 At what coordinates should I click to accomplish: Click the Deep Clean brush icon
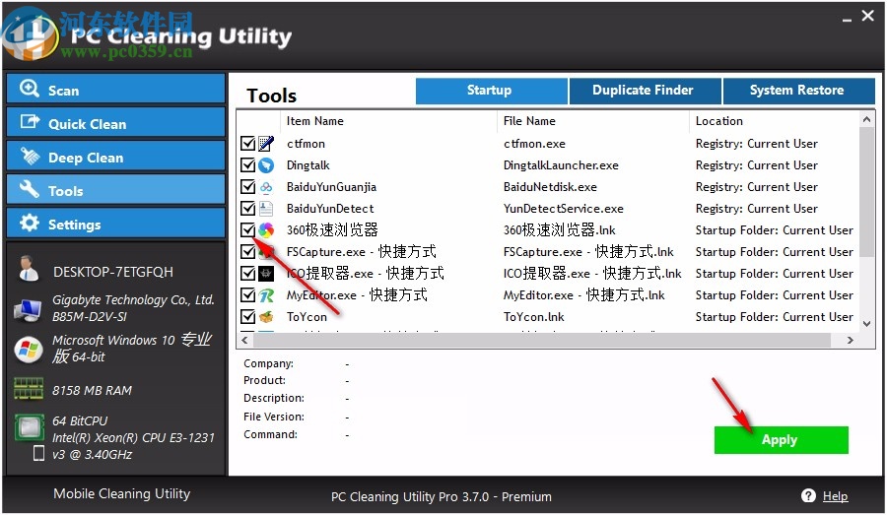30,156
